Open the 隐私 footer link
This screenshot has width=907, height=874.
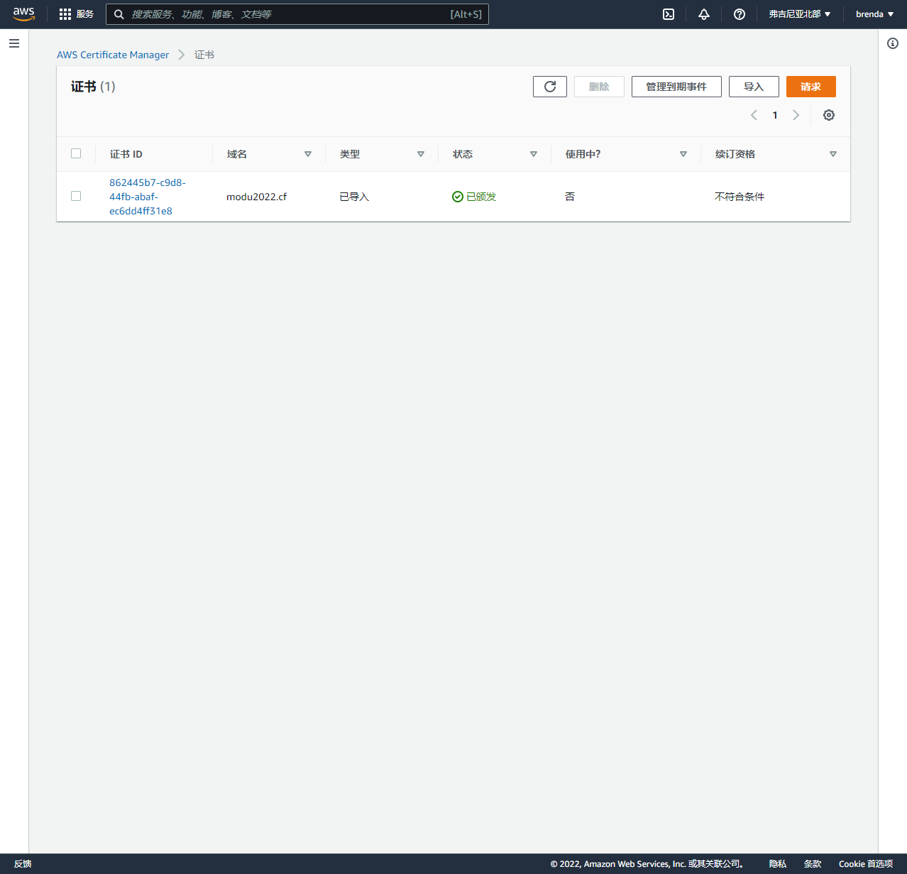tap(778, 864)
